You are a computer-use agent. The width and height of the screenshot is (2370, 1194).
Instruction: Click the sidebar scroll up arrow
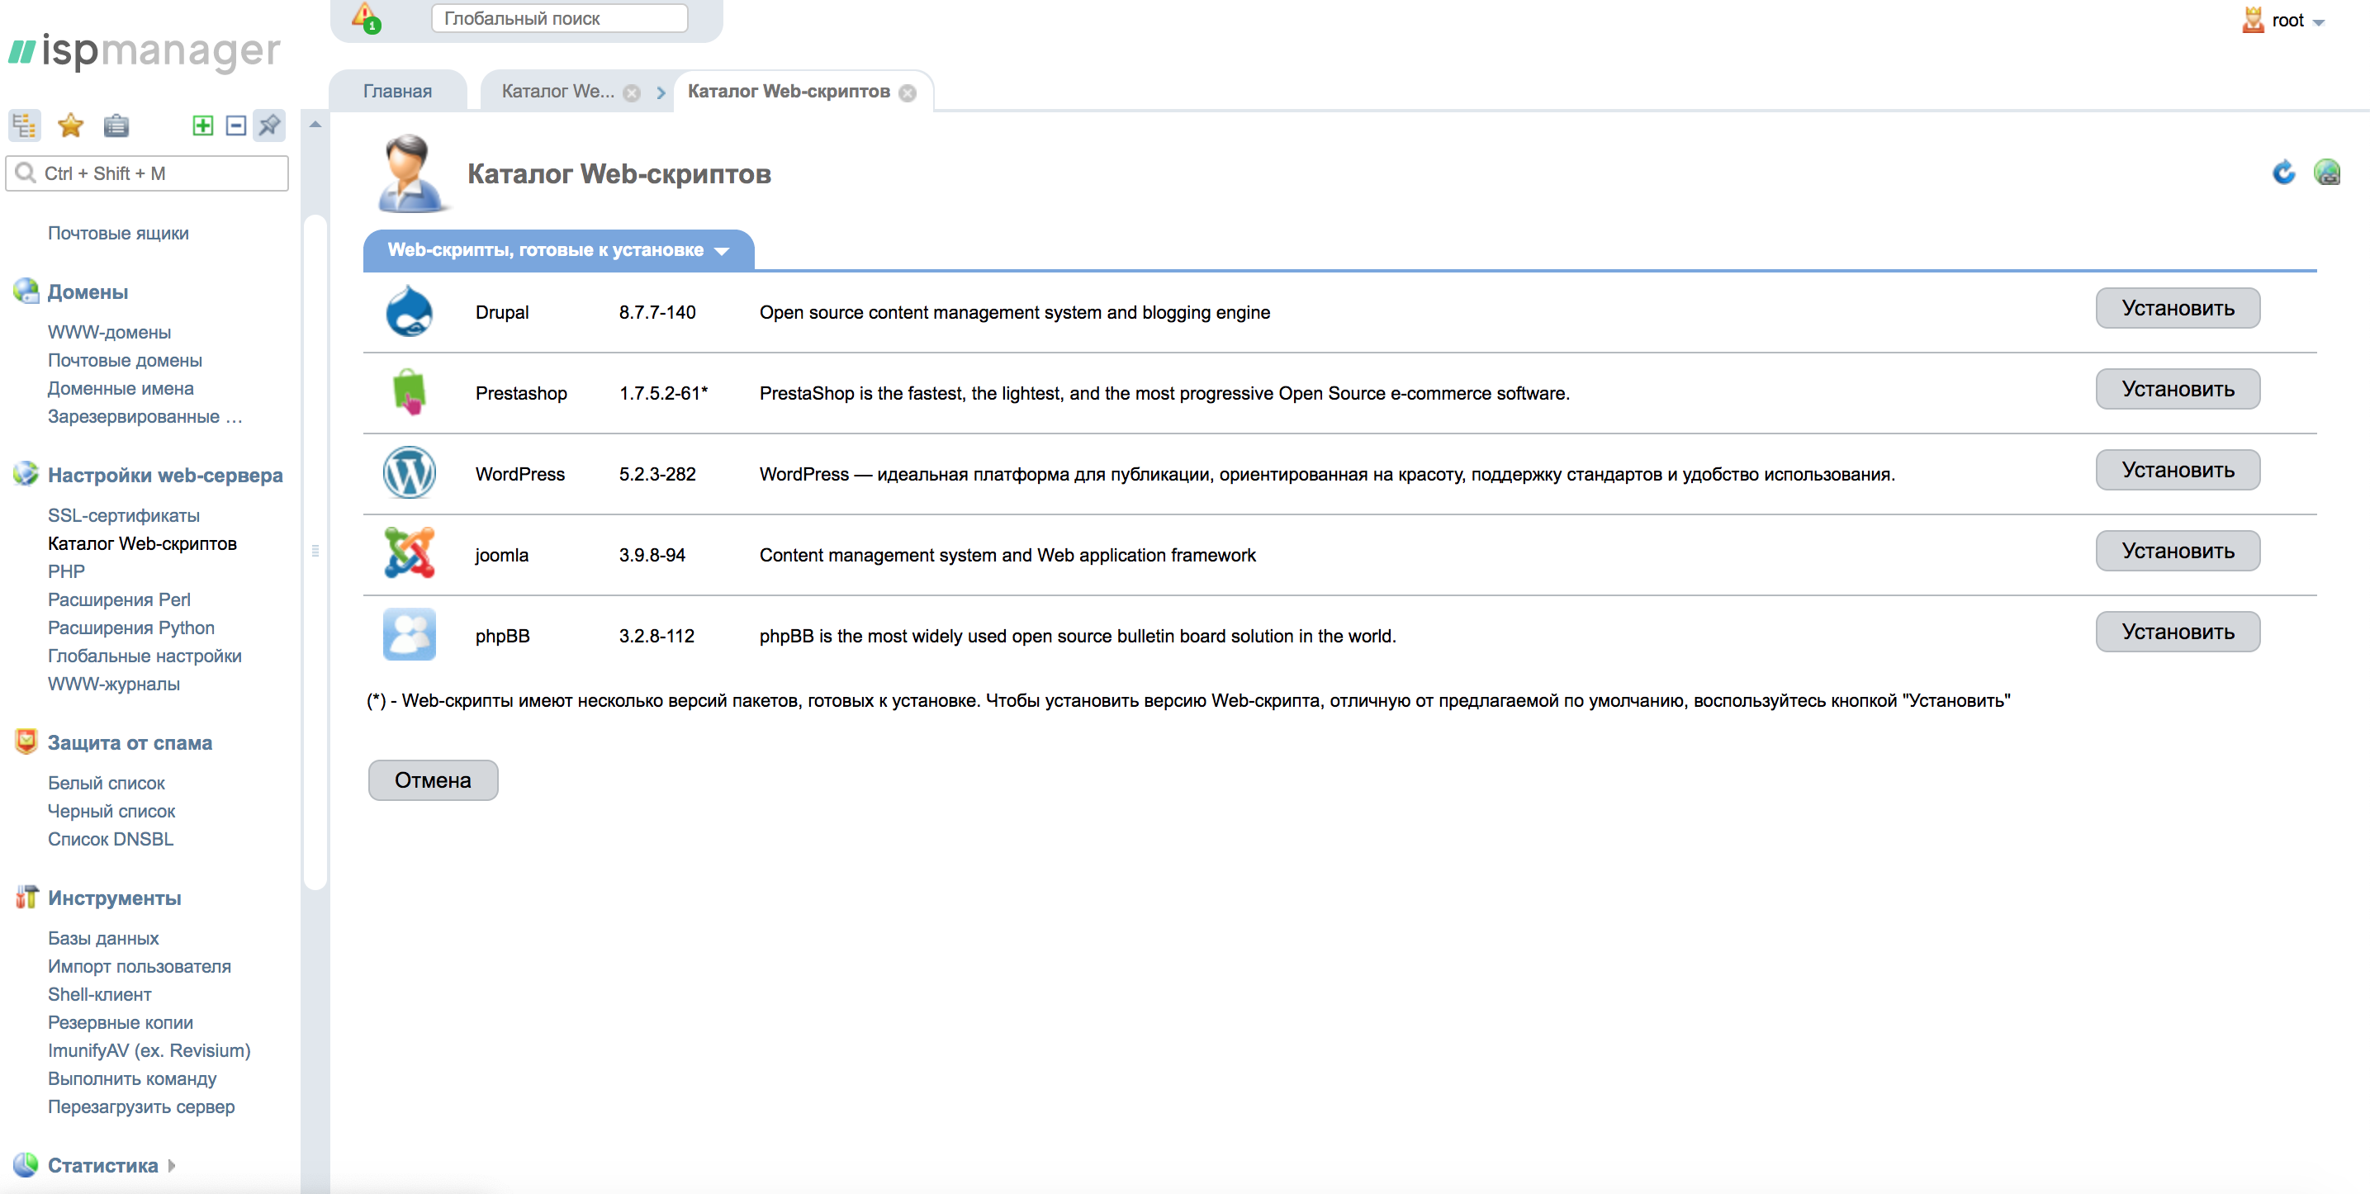click(x=315, y=124)
